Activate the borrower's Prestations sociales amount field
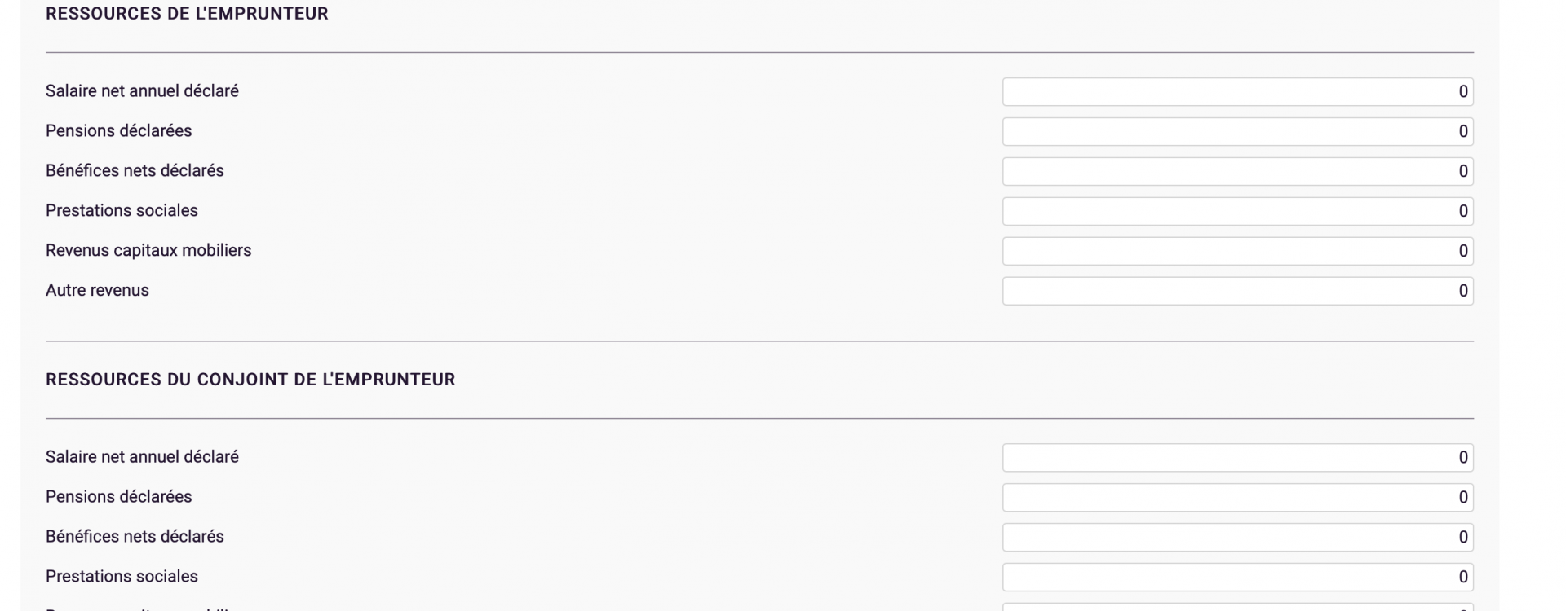Viewport: 1566px width, 611px height. [1237, 212]
